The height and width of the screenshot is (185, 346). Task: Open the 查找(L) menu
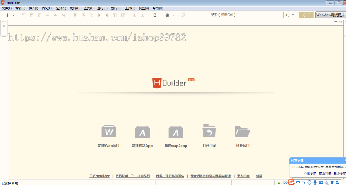click(88, 8)
